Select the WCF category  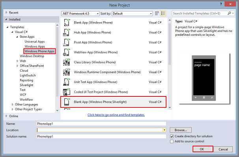coord(23,95)
